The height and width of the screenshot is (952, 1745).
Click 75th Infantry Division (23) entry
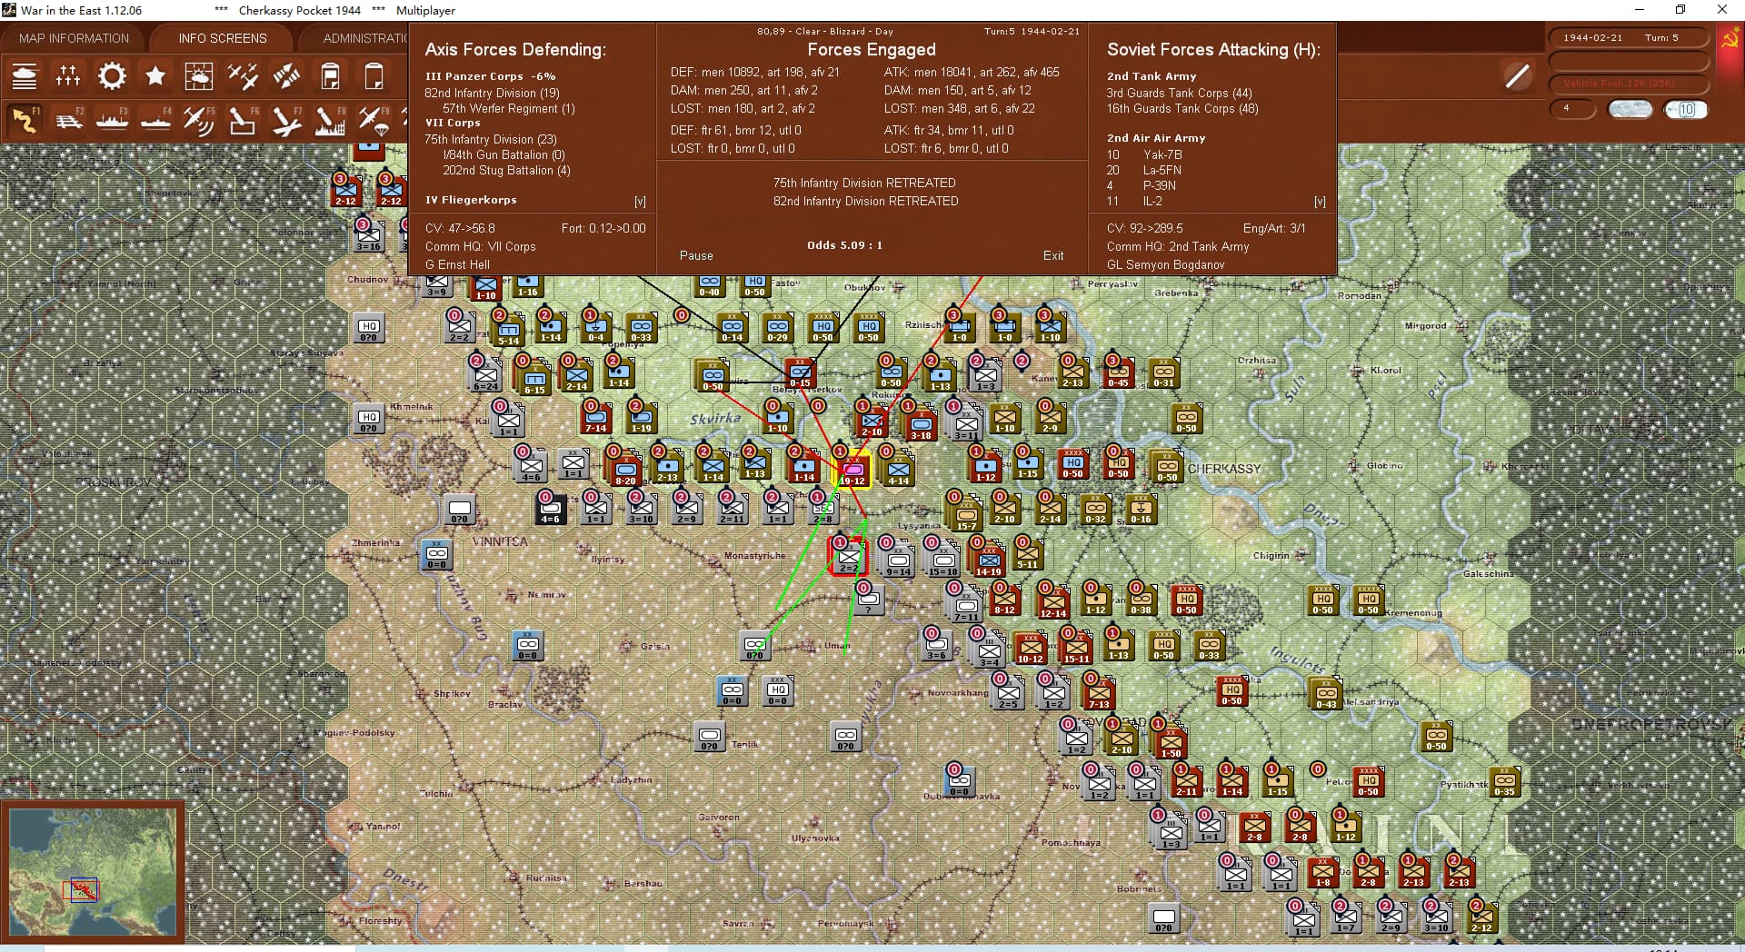click(x=491, y=139)
